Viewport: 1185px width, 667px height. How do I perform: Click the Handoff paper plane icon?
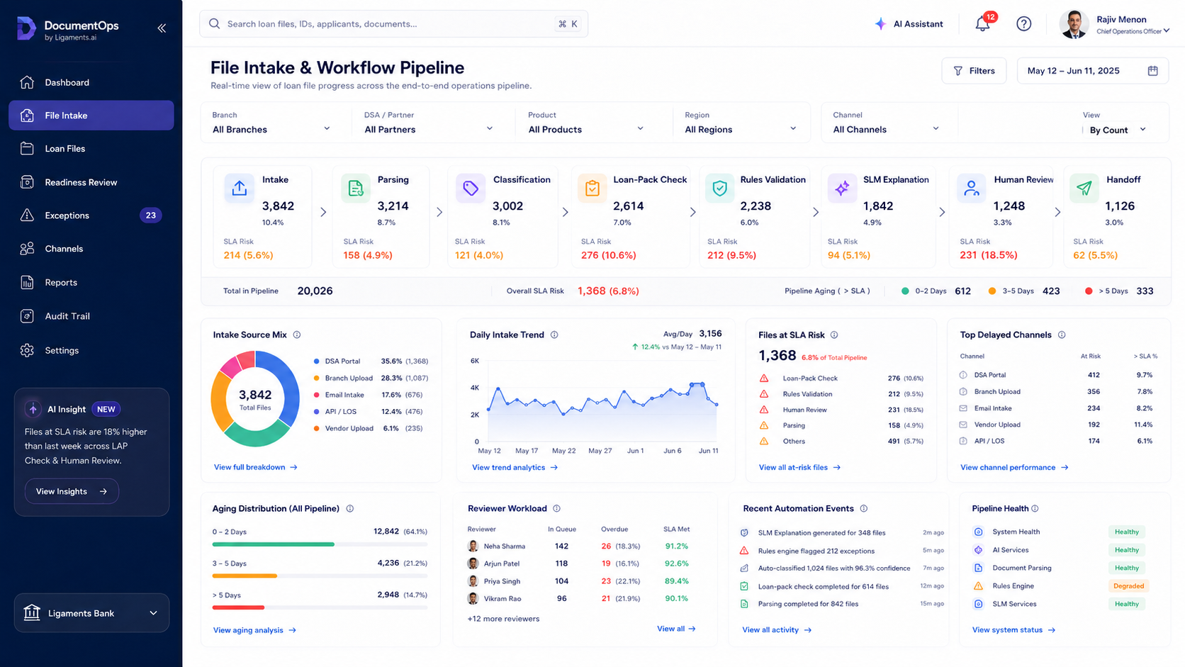(1084, 189)
